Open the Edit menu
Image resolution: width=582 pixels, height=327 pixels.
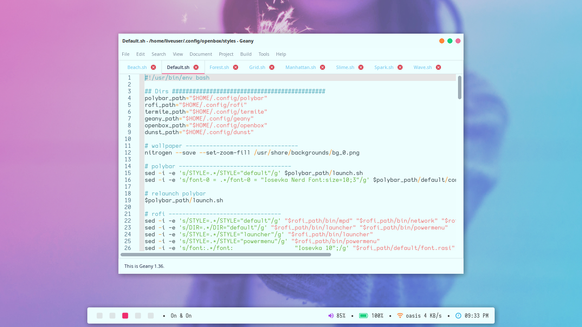(x=141, y=54)
